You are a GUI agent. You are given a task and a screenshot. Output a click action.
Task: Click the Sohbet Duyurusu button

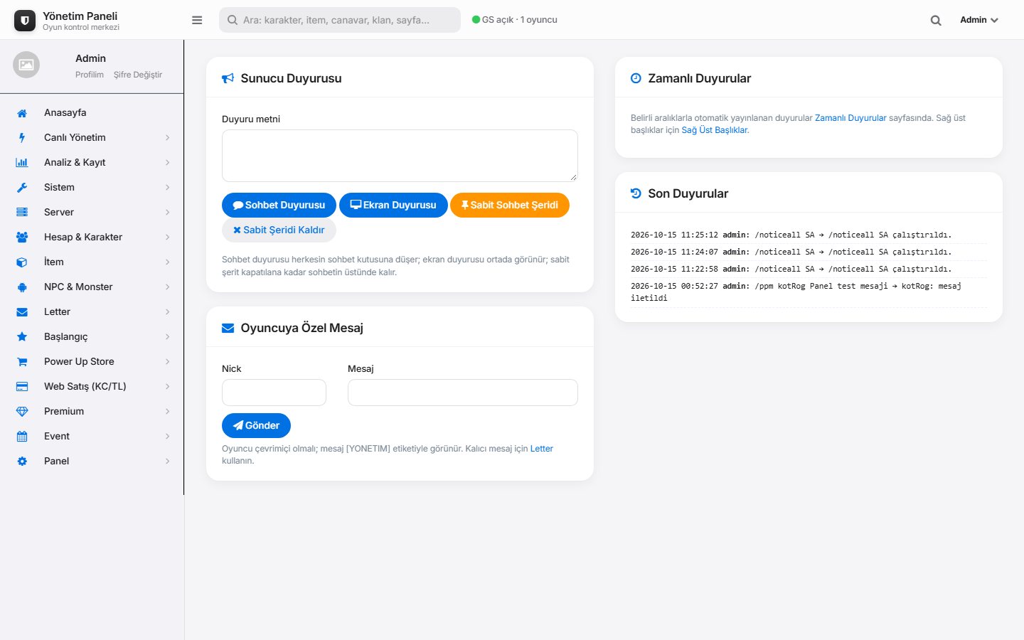pos(279,205)
